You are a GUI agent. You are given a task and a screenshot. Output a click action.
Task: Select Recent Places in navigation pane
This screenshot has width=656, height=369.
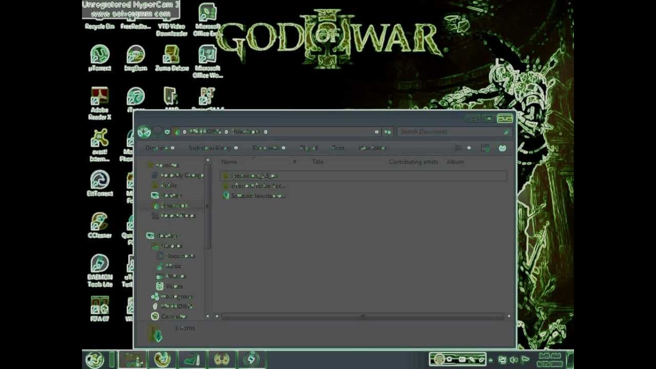point(174,216)
